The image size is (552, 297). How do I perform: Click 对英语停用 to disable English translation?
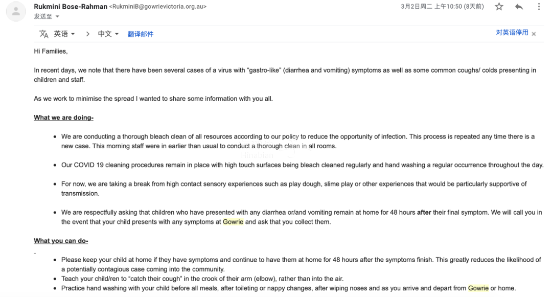pyautogui.click(x=512, y=33)
